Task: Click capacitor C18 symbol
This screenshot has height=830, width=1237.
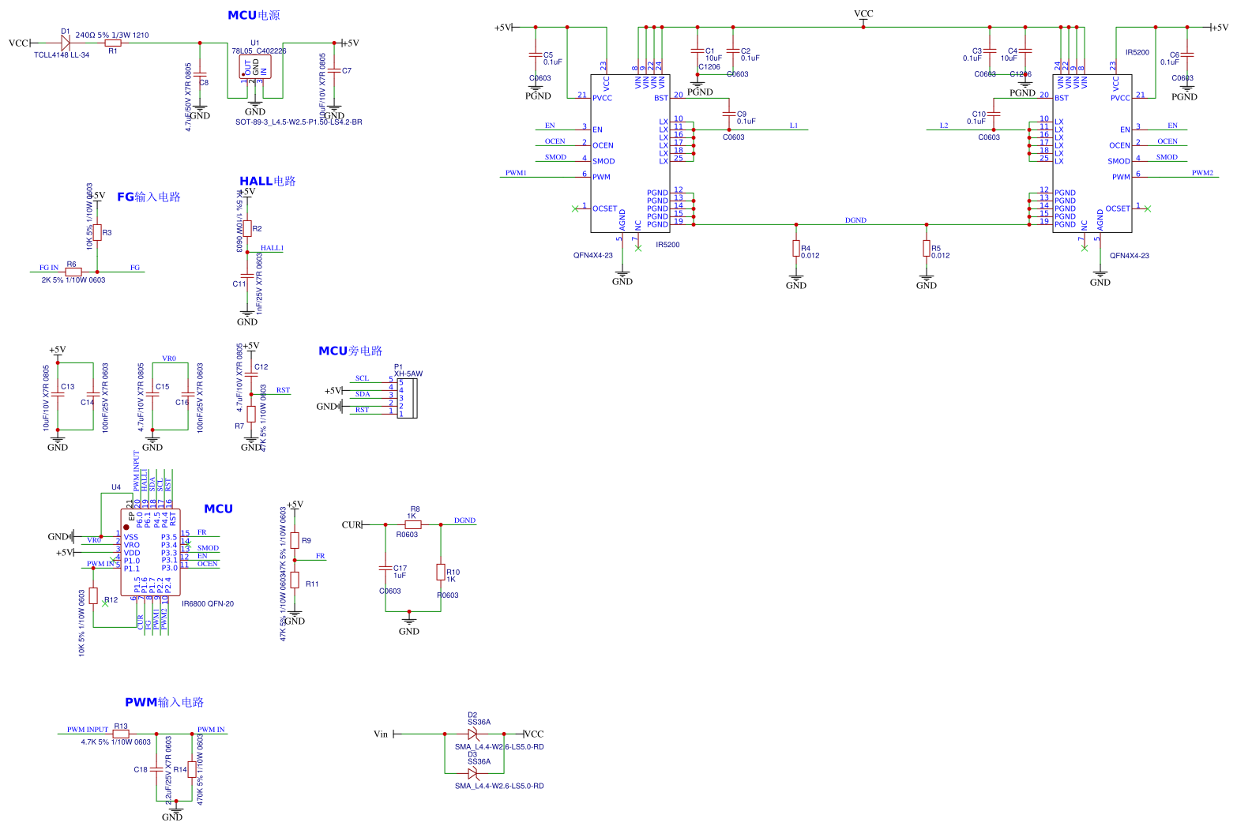Action: point(156,769)
